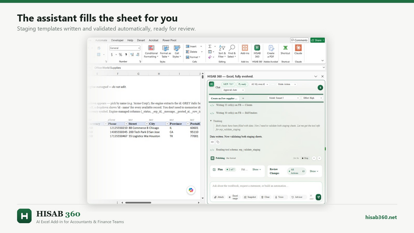The image size is (414, 233).
Task: Click the horizontal sheet scrollbar thumb
Action: (x=138, y=203)
